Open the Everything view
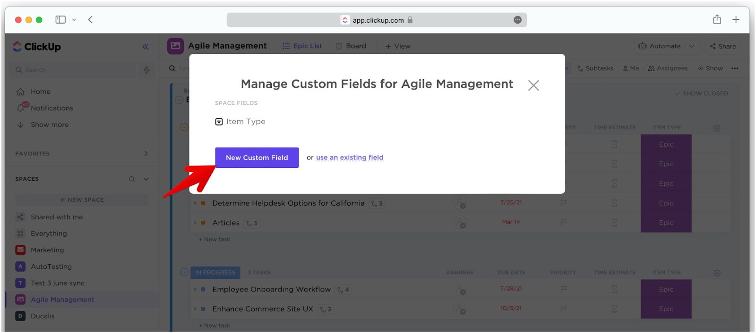Screen dimensions: 756x333 [49, 233]
